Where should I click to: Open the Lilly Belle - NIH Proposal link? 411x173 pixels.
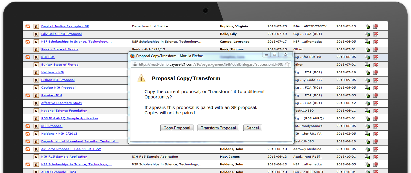[x=61, y=34]
